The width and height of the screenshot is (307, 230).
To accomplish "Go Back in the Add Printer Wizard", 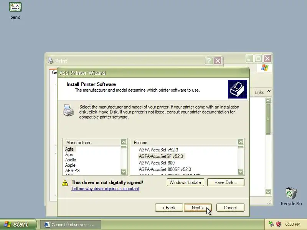I will [169, 207].
